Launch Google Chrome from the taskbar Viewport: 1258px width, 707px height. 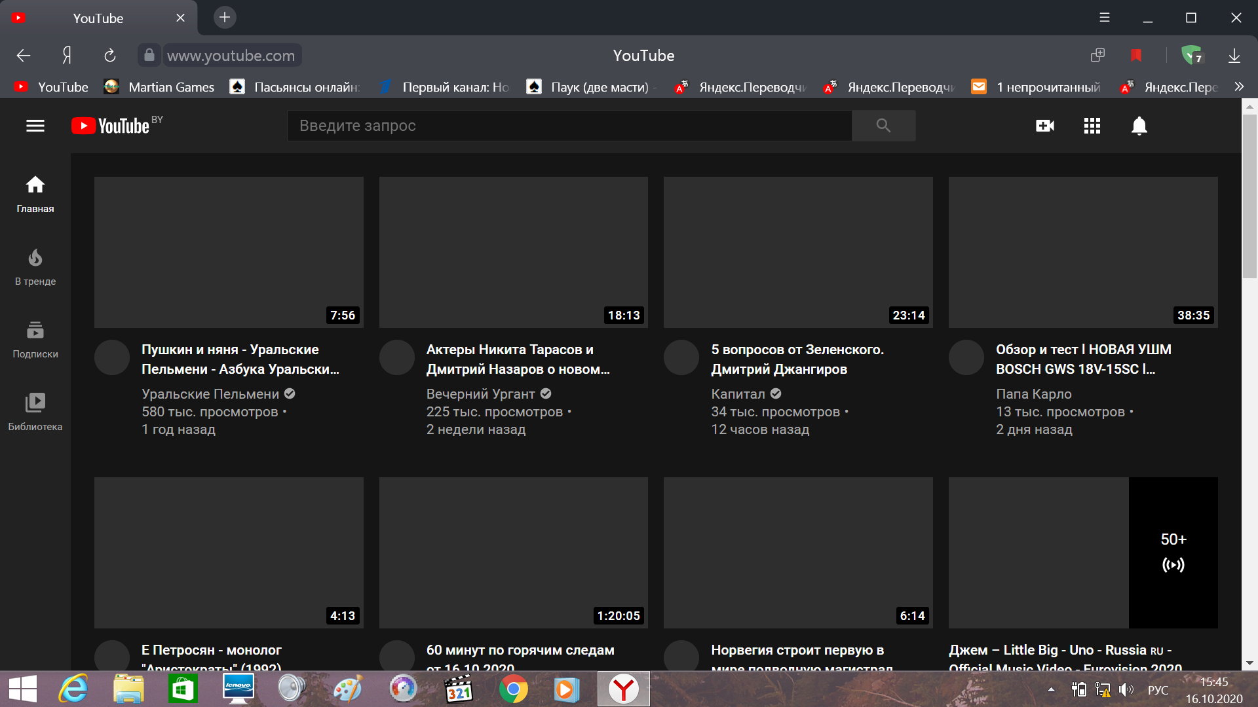[513, 689]
